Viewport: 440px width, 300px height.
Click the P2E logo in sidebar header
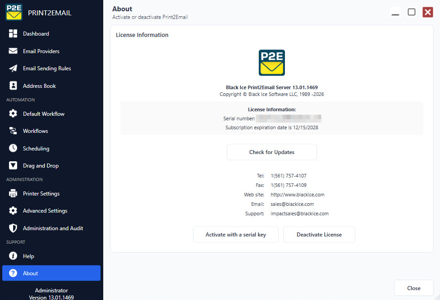14,12
